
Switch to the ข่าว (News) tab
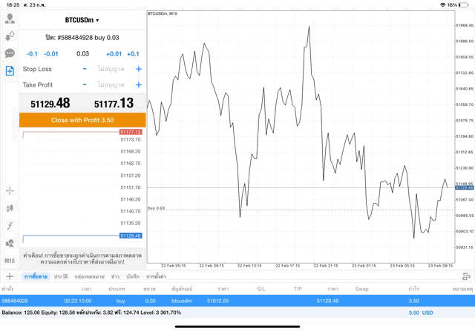coord(115,276)
